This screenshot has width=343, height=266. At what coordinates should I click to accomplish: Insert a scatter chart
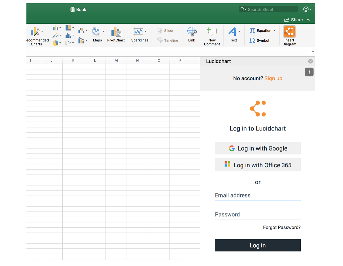tap(68, 43)
